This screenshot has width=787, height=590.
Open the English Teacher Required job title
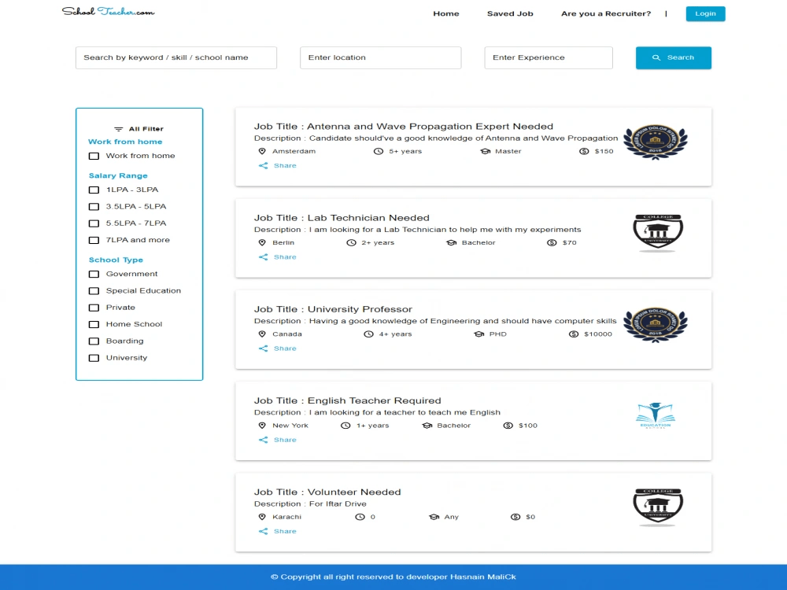point(347,400)
